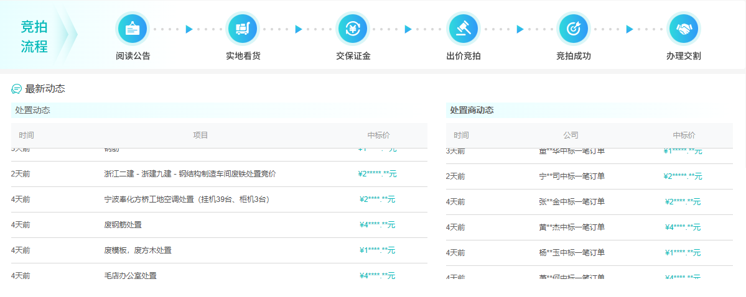
Task: Open the 毛店办公室处置 project
Action: [130, 275]
